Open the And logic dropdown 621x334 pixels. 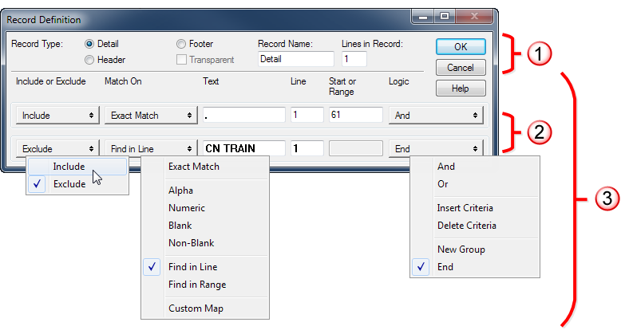[435, 116]
